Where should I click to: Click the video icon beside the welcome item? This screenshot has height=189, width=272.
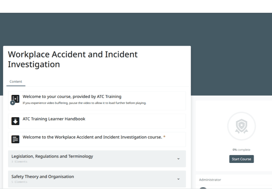click(15, 99)
